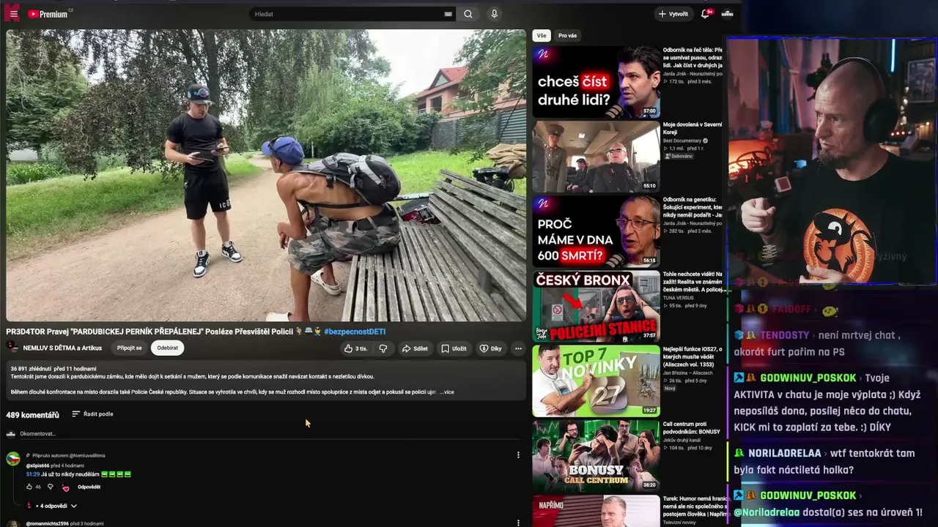Open 'Odborník na řeč těla' video title

pos(693,57)
